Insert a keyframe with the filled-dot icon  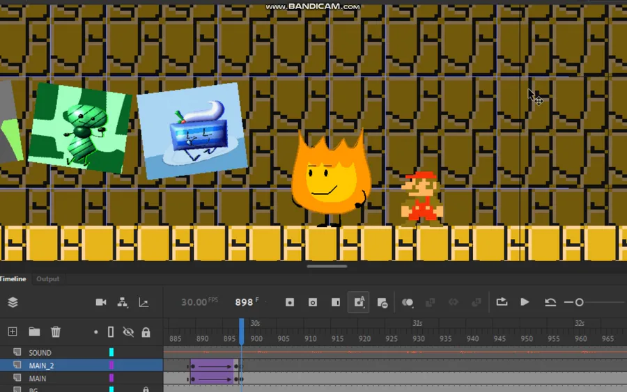[290, 302]
